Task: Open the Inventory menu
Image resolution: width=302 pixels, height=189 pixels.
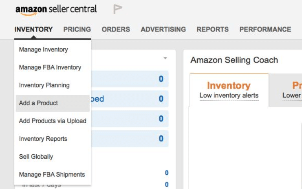Action: 33,29
